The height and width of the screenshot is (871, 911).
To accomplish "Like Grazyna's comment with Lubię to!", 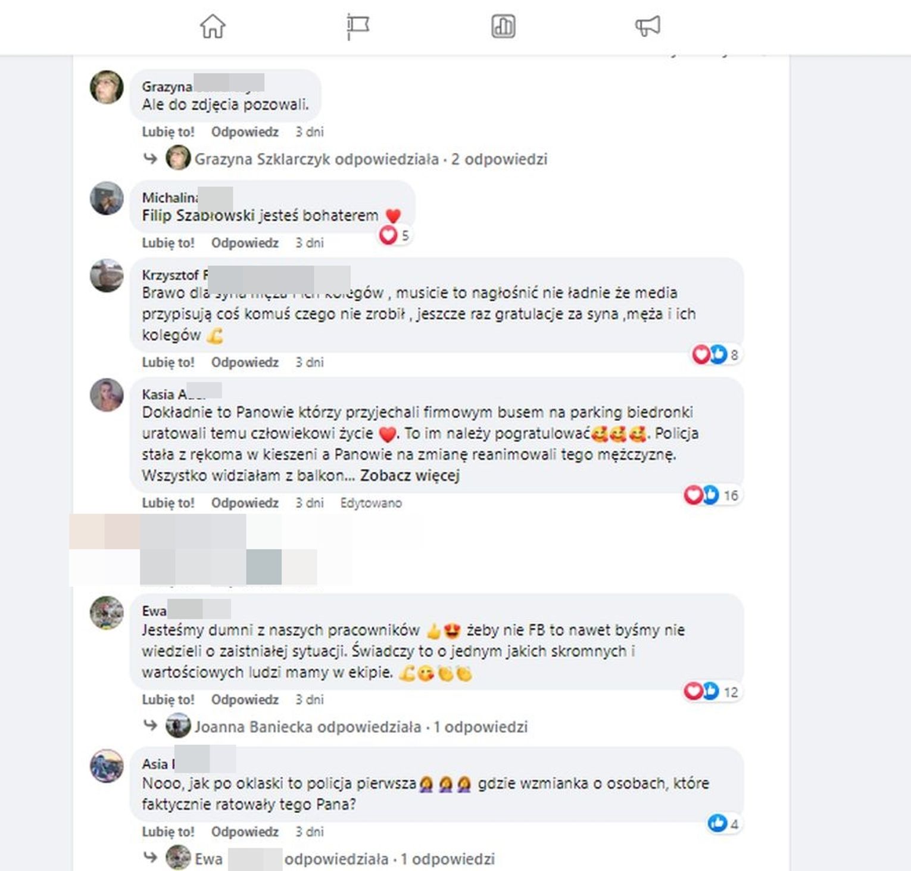I will click(x=168, y=132).
